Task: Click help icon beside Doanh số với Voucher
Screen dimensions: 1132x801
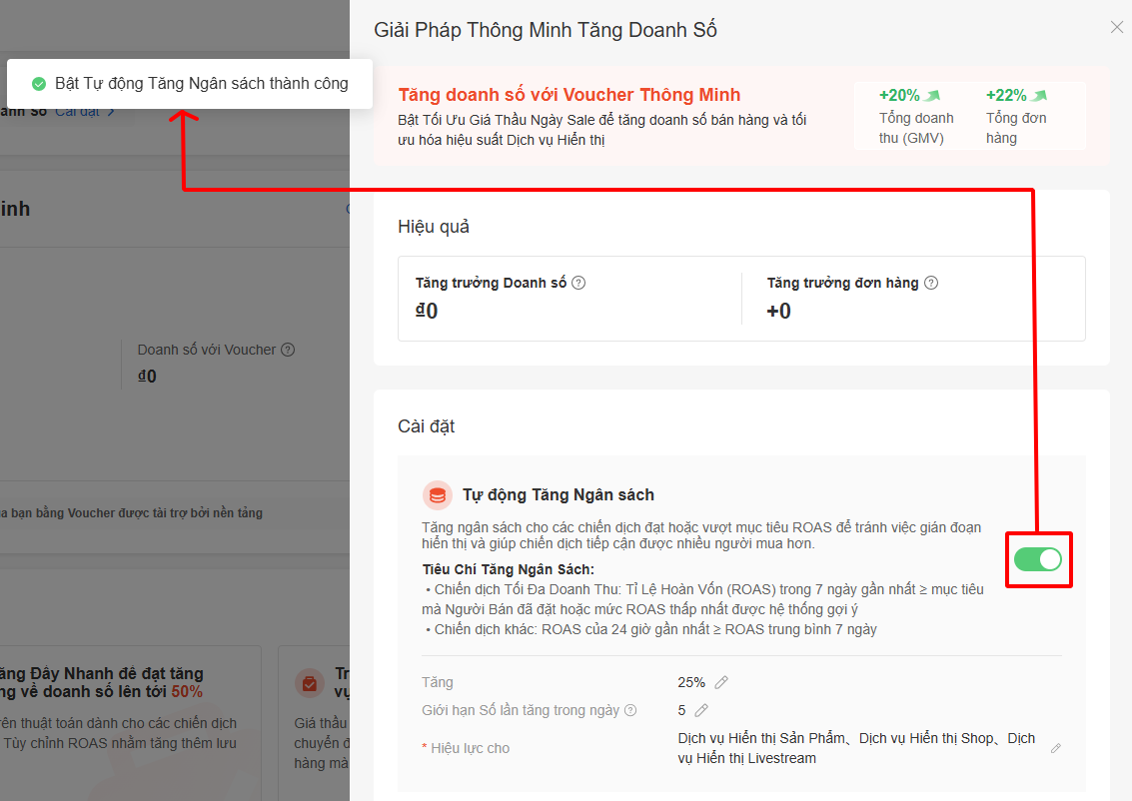Action: click(x=288, y=350)
